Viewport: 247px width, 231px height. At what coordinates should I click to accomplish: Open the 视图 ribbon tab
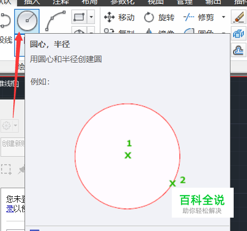(x=156, y=2)
